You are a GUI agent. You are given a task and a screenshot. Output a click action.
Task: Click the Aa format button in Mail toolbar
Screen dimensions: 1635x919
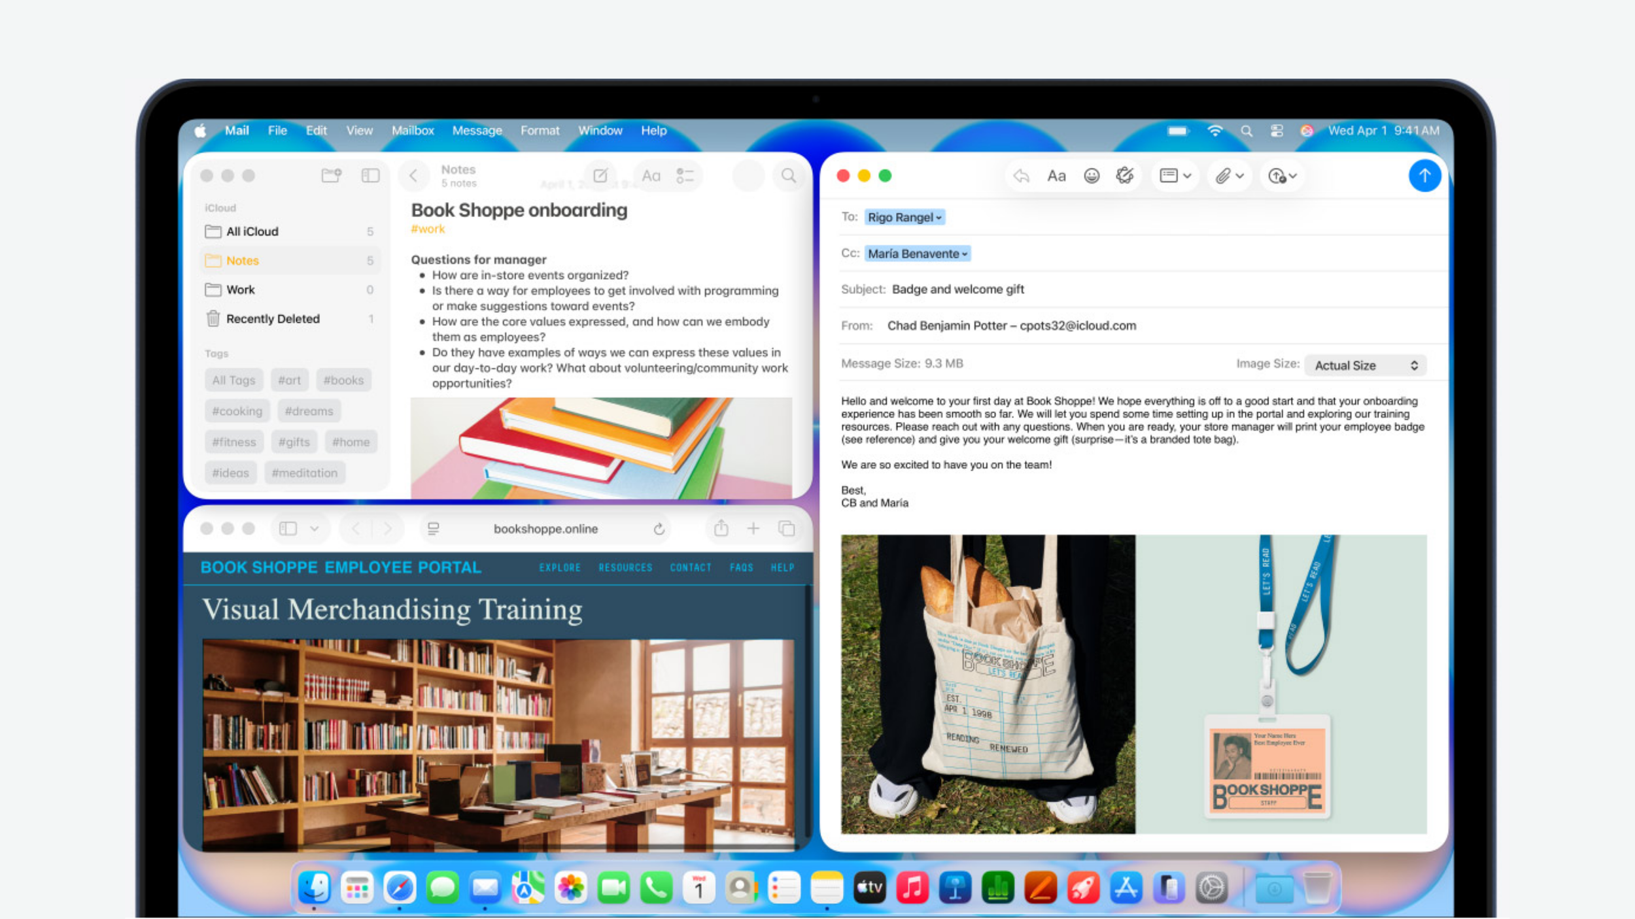pyautogui.click(x=1056, y=176)
